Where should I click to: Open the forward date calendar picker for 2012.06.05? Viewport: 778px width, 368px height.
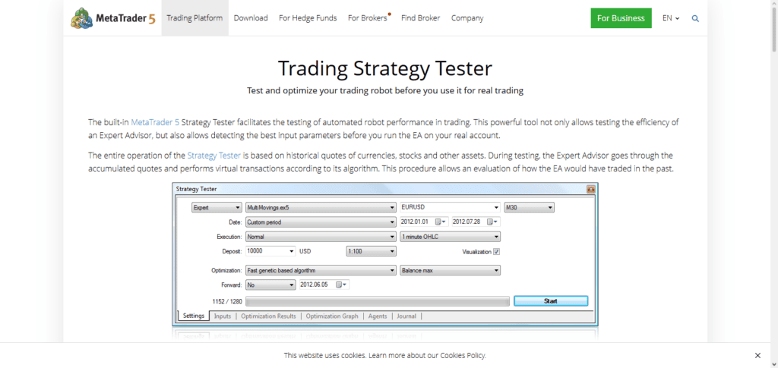342,285
